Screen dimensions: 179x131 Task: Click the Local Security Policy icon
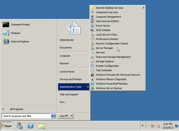92,35
